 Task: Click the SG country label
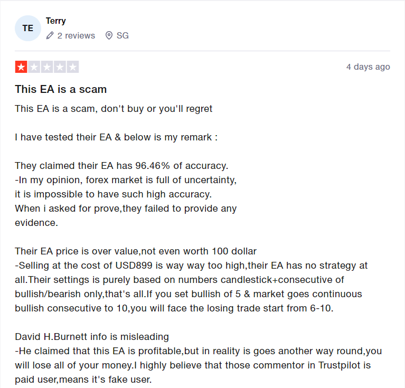[123, 35]
